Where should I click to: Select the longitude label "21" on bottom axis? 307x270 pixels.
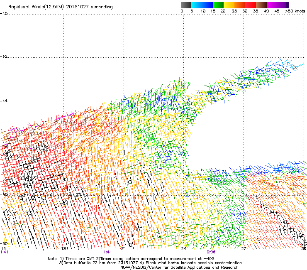pos(123,249)
